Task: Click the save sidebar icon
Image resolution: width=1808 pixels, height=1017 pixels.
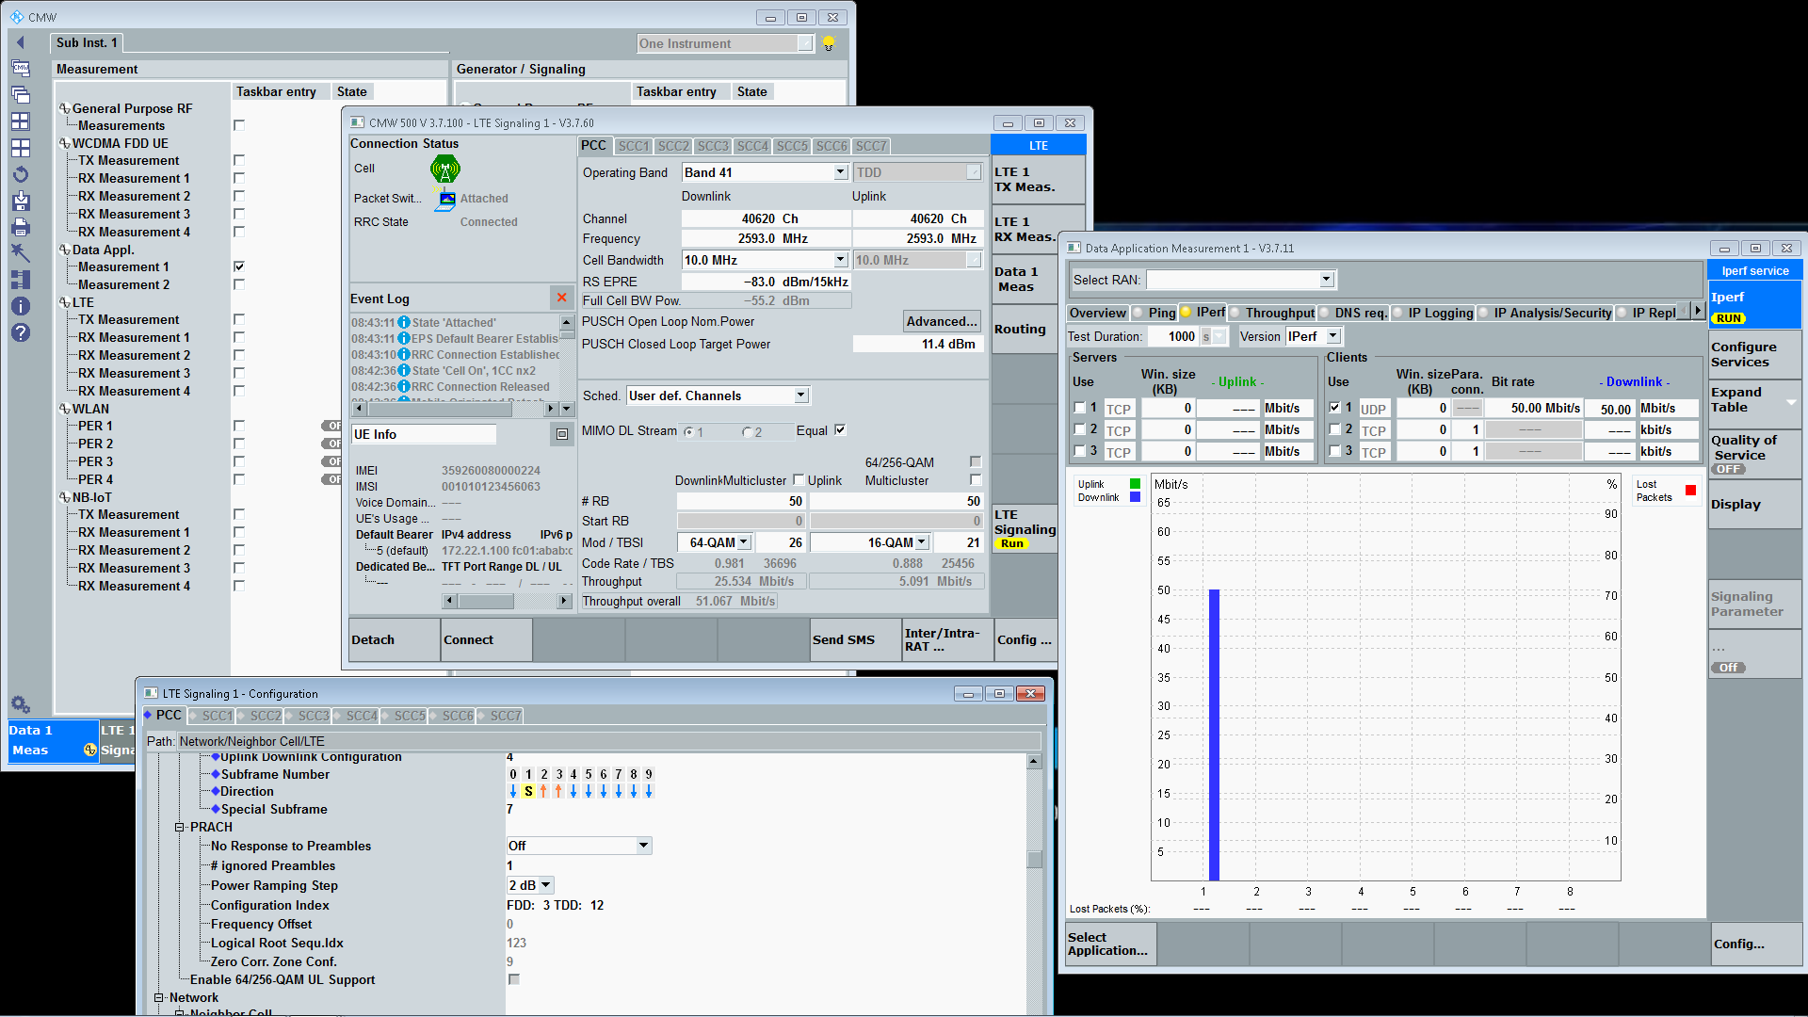Action: click(21, 201)
